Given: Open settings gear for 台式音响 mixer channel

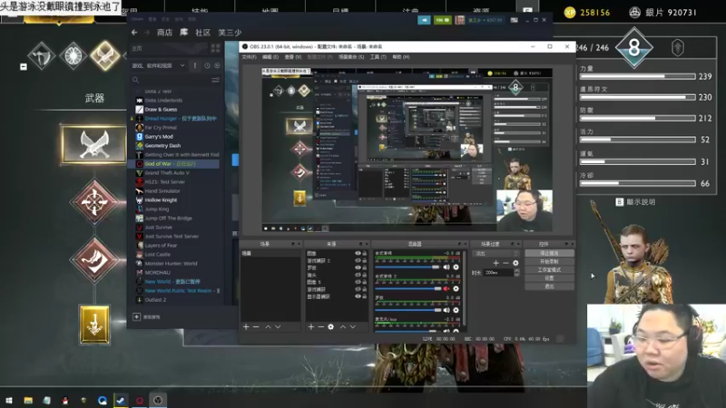Looking at the screenshot, I should click(456, 267).
